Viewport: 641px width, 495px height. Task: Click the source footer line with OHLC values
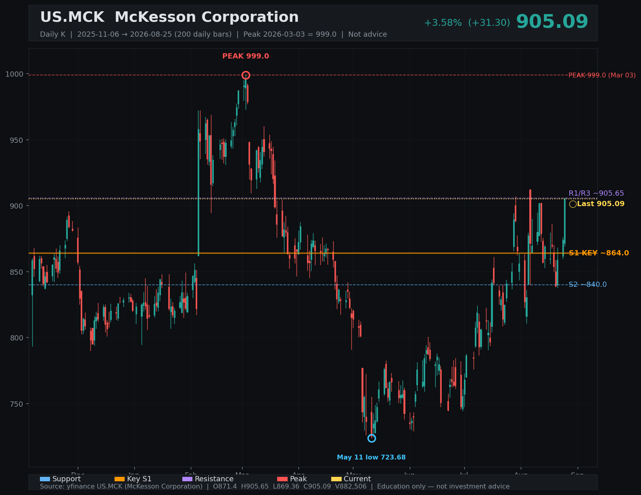275,487
